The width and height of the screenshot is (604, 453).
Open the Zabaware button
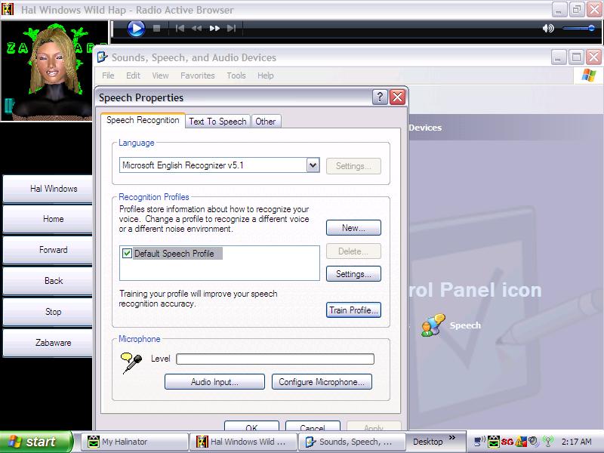(48, 343)
